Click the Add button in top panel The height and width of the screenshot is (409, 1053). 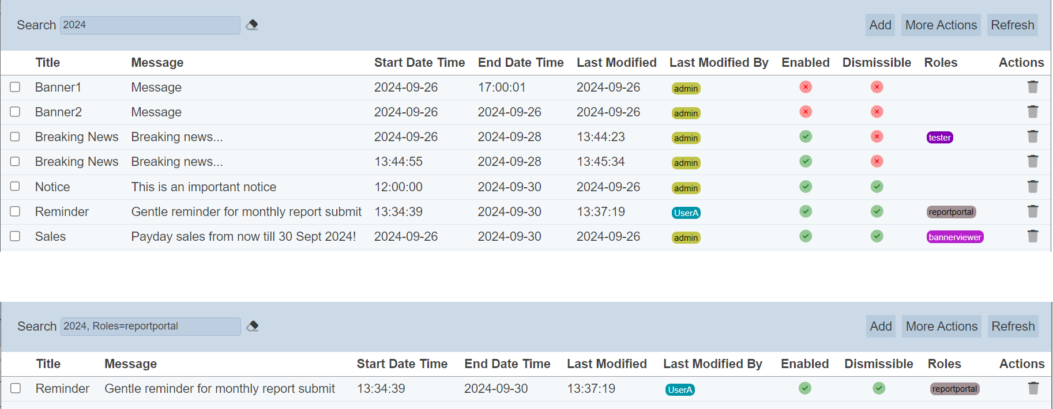point(880,25)
